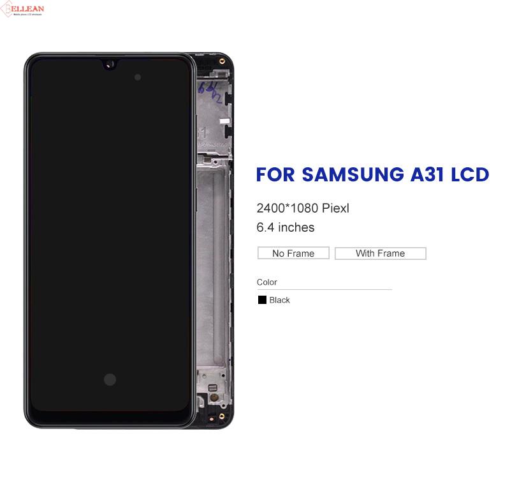The width and height of the screenshot is (510, 477).
Task: Click the teardrop notch front camera
Action: click(110, 64)
